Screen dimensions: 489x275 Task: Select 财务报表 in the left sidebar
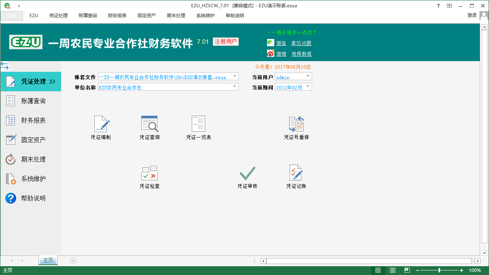31,120
